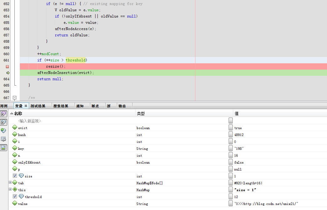Select the value 48912 of hash
Screen dimensions: 327x210
pos(239,135)
